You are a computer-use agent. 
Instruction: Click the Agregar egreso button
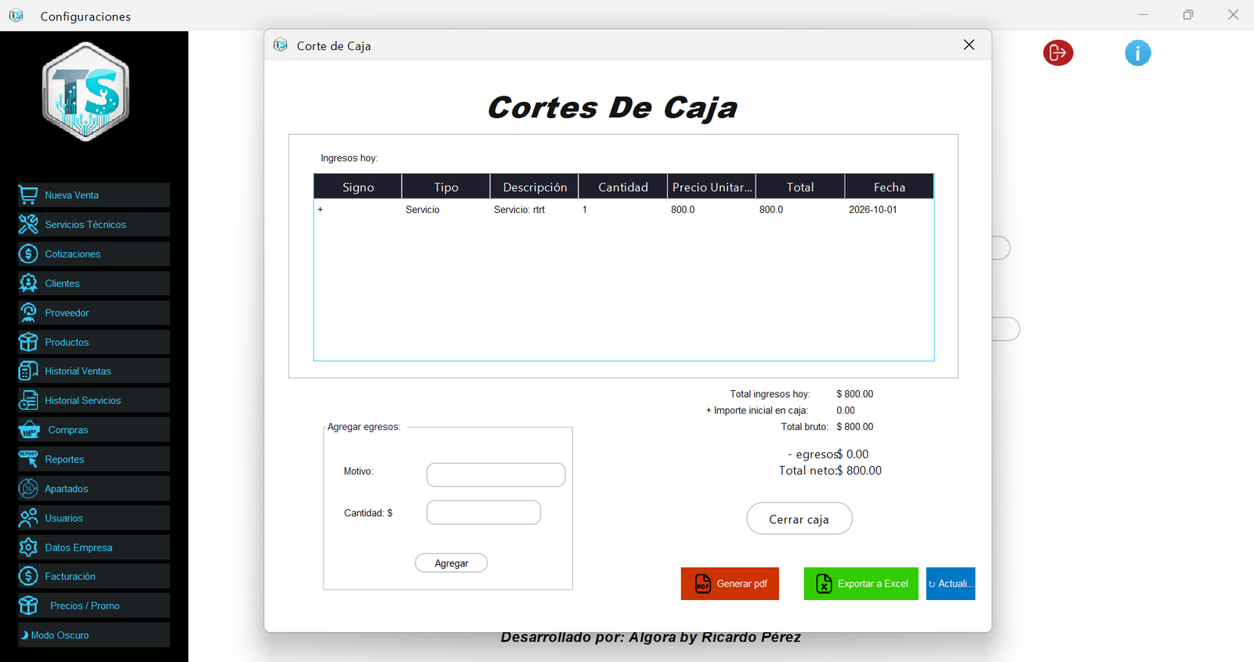point(451,563)
